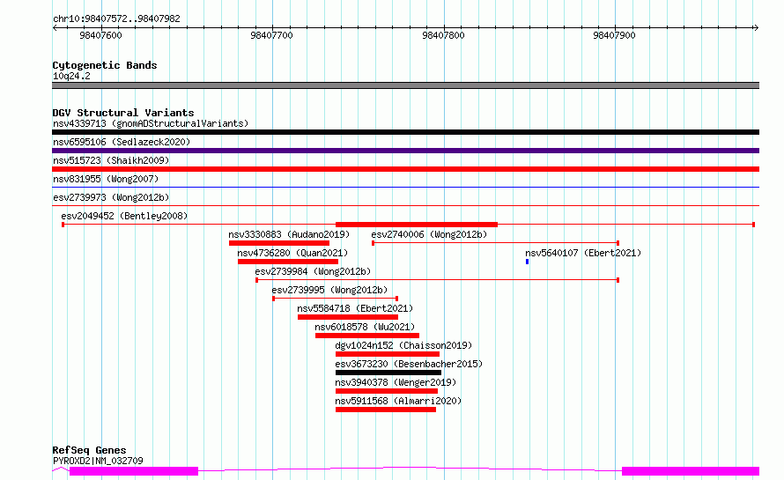Screen dimensions: 784x480
Task: Click the 98407600 ruler position label
Action: [100, 35]
